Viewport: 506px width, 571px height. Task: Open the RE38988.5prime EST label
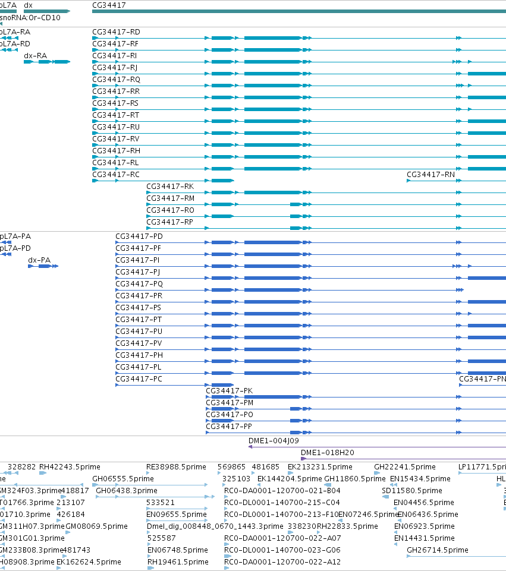177,467
